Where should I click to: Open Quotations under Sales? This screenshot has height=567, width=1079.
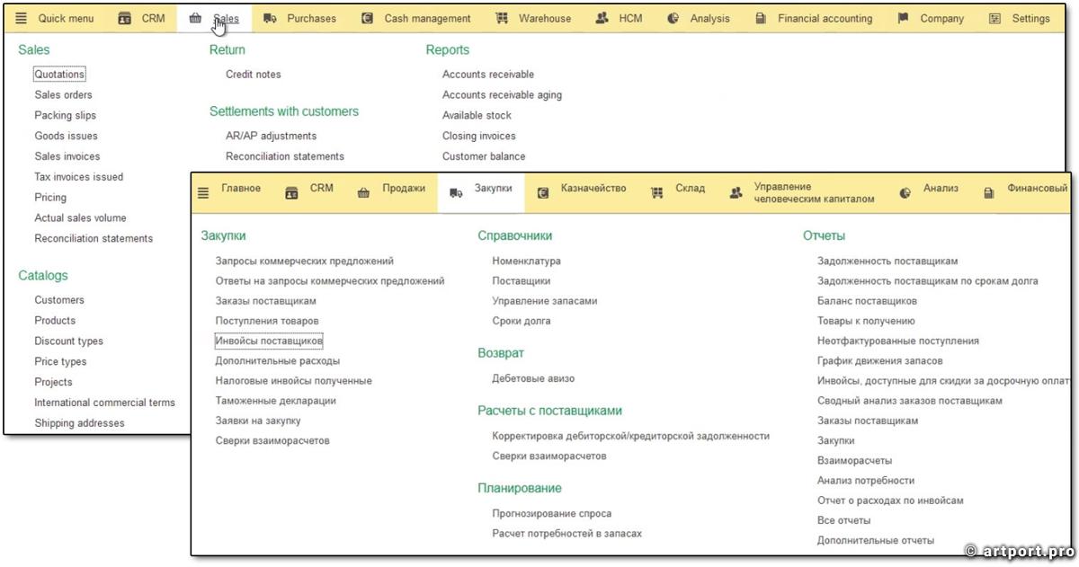click(x=59, y=75)
